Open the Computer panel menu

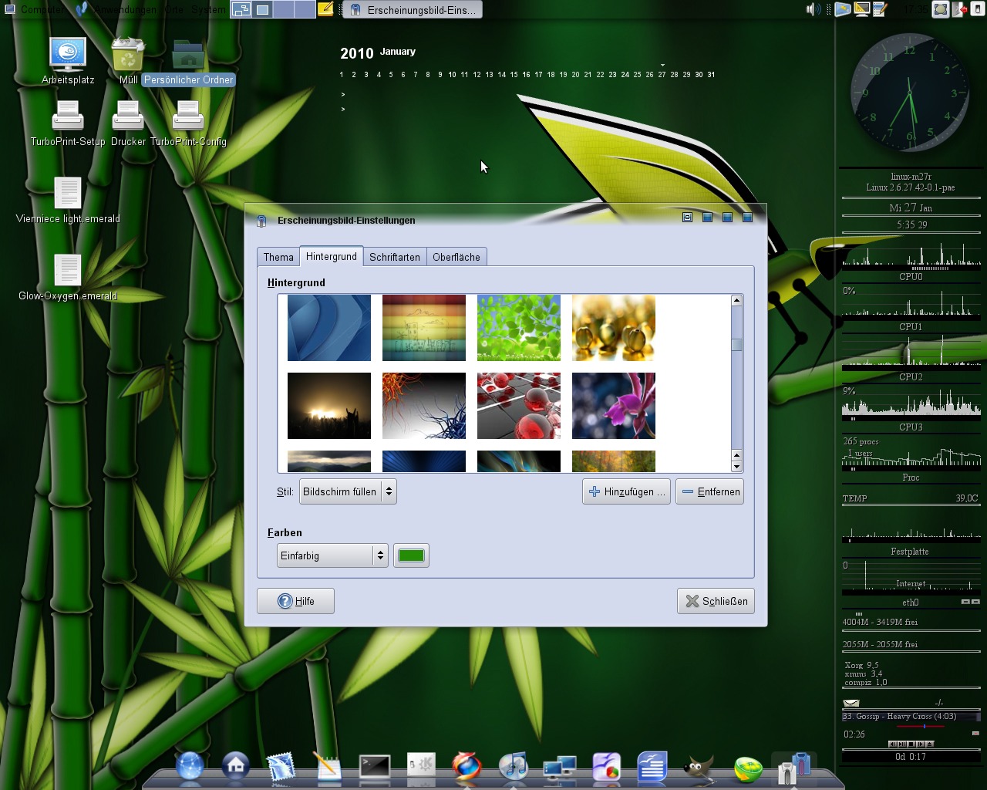click(x=35, y=9)
